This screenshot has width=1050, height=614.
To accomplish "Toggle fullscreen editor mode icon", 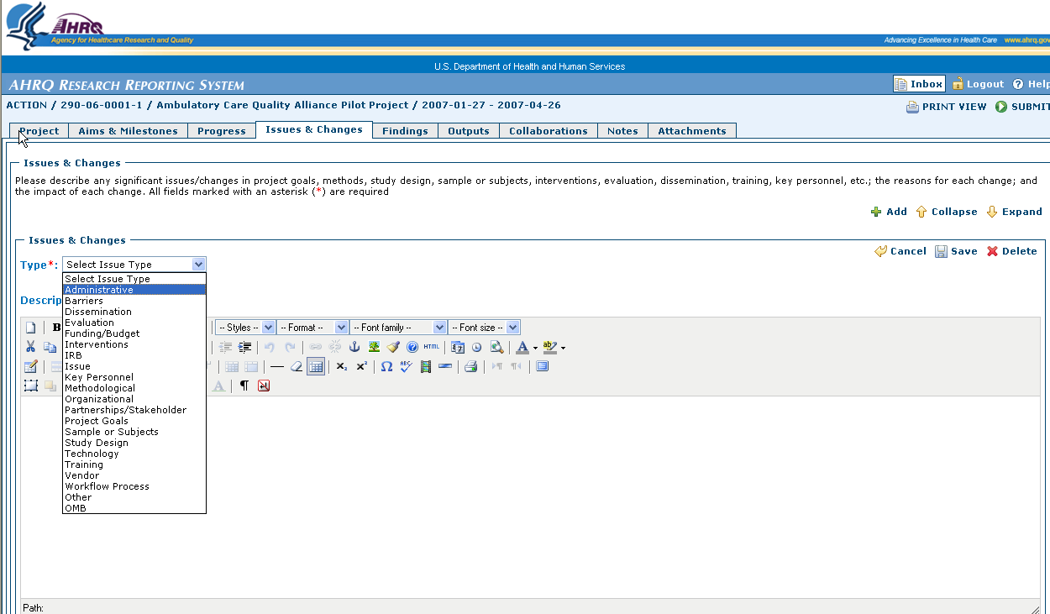I will [x=543, y=366].
